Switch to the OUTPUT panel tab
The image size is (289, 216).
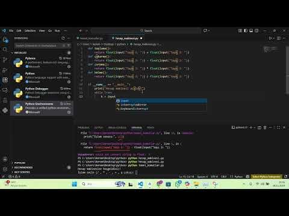99,127
